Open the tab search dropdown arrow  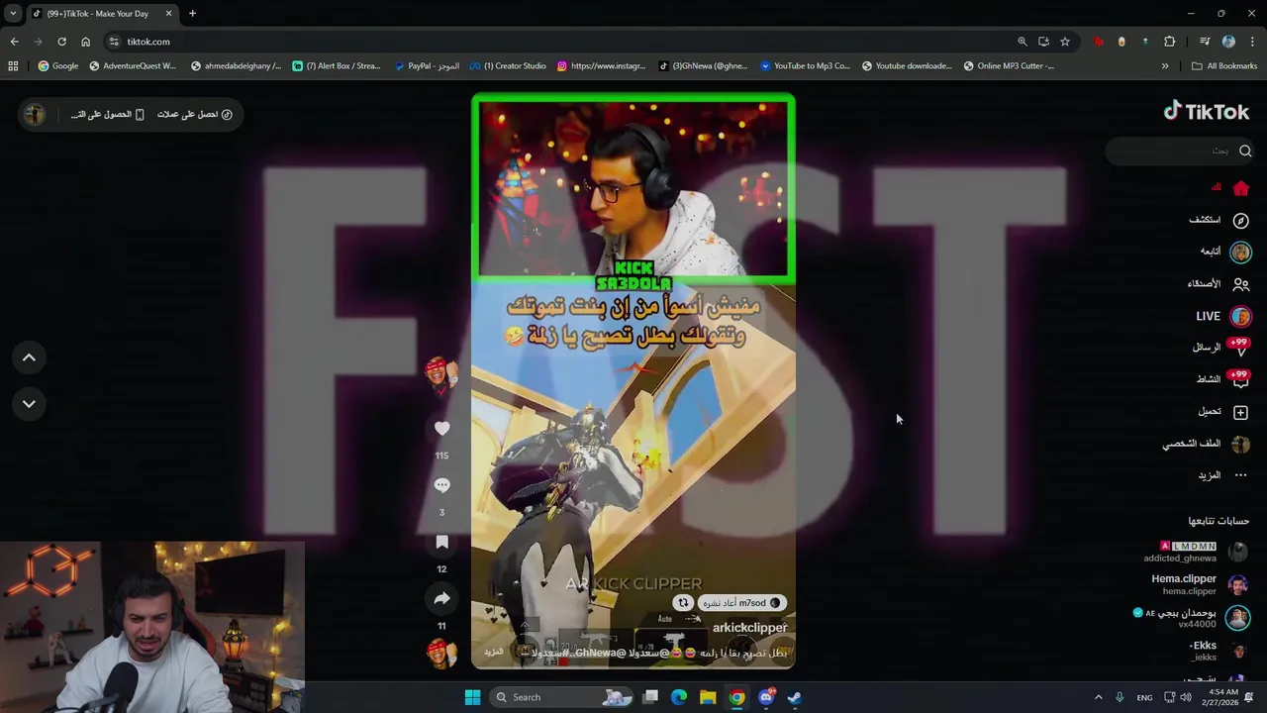(x=13, y=14)
